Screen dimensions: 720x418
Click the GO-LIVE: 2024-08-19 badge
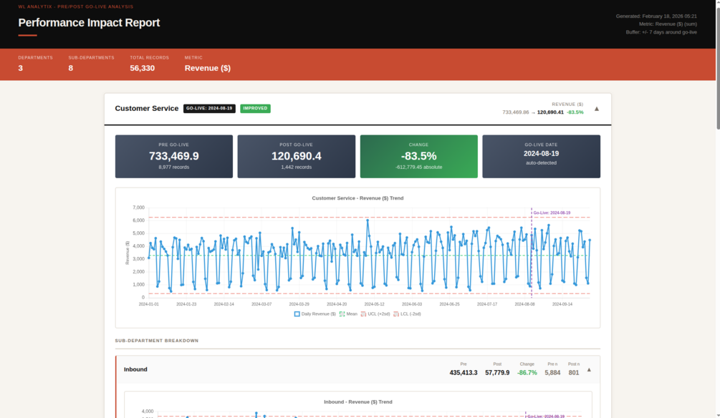click(209, 108)
